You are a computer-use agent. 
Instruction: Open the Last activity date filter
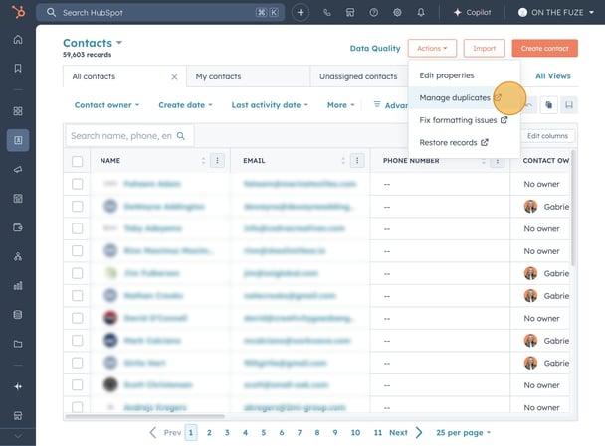tap(270, 105)
